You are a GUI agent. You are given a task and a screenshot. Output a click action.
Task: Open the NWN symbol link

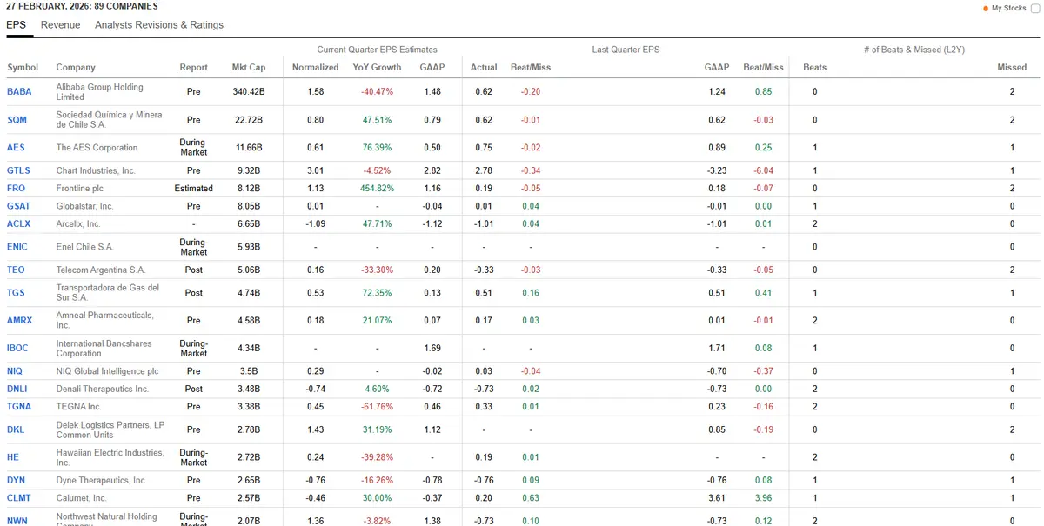click(17, 521)
